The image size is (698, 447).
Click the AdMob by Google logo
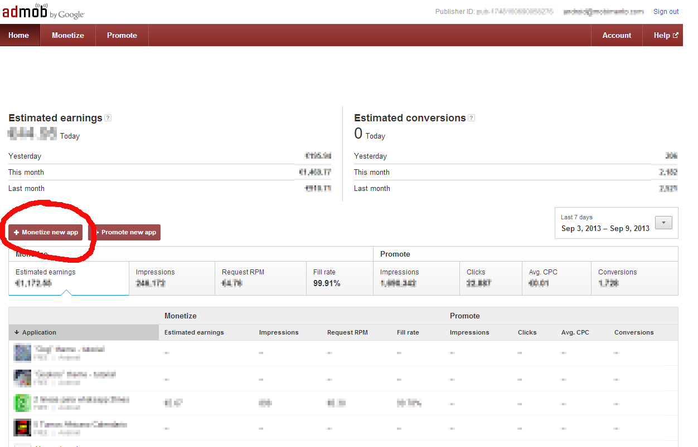point(43,12)
